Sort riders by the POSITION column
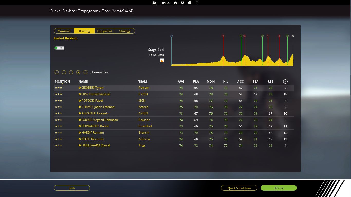Screen dimensions: 351x197 click(62, 82)
